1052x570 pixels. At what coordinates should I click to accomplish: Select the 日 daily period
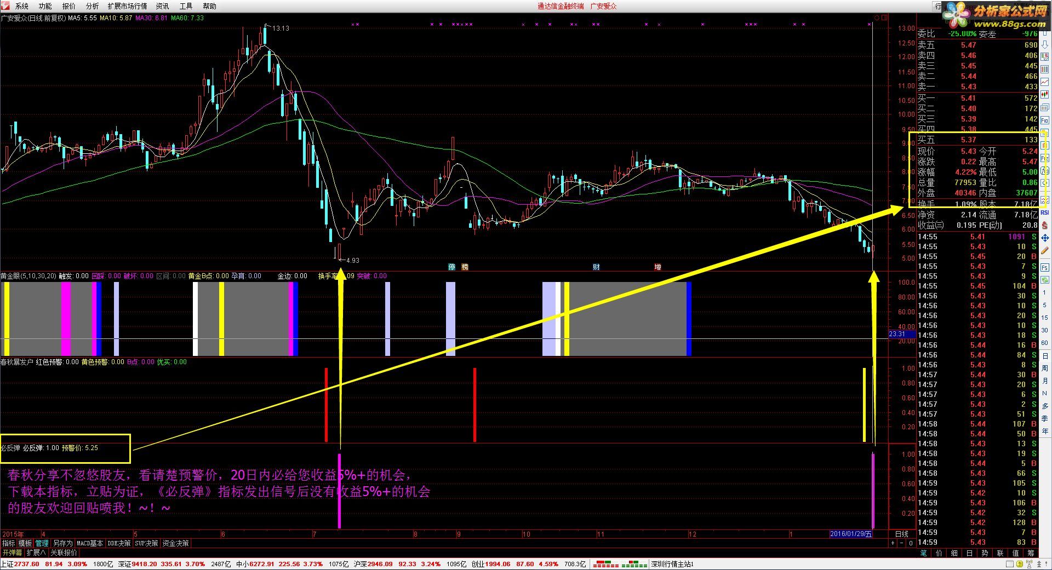[1045, 356]
